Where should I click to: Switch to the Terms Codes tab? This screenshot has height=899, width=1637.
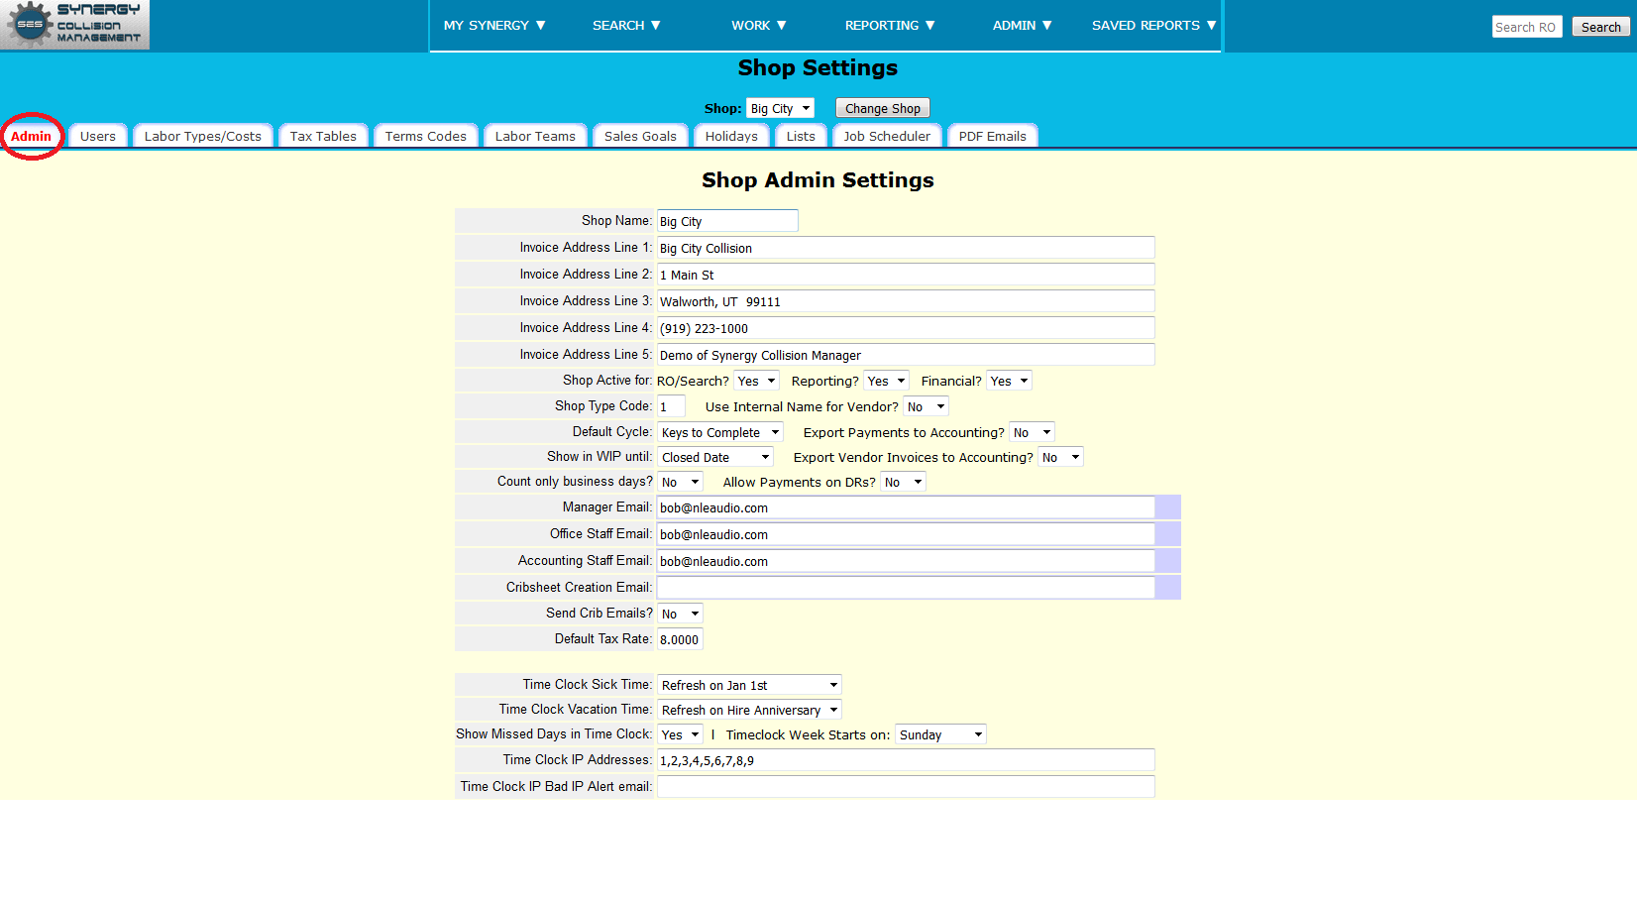[x=426, y=136]
